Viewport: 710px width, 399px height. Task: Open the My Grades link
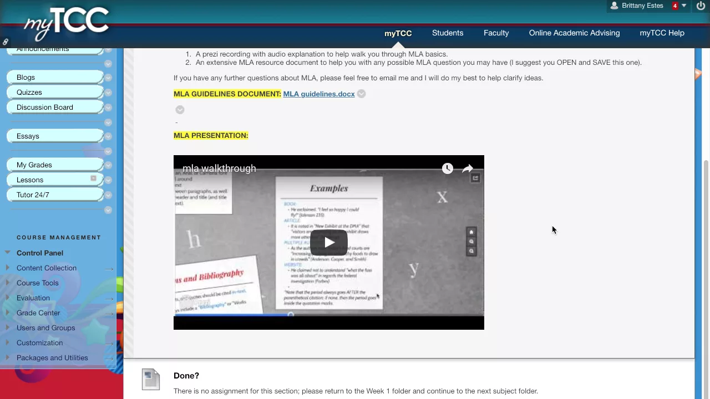point(34,165)
